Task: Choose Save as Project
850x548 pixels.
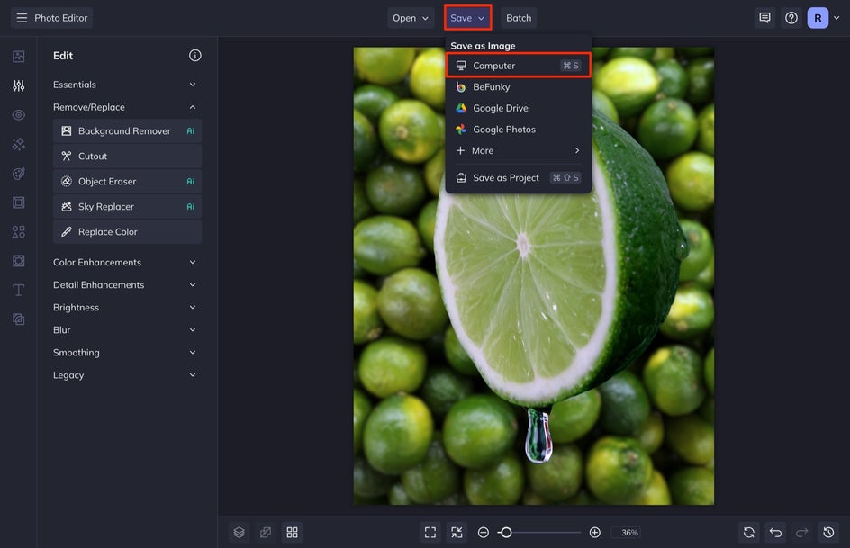Action: coord(519,177)
